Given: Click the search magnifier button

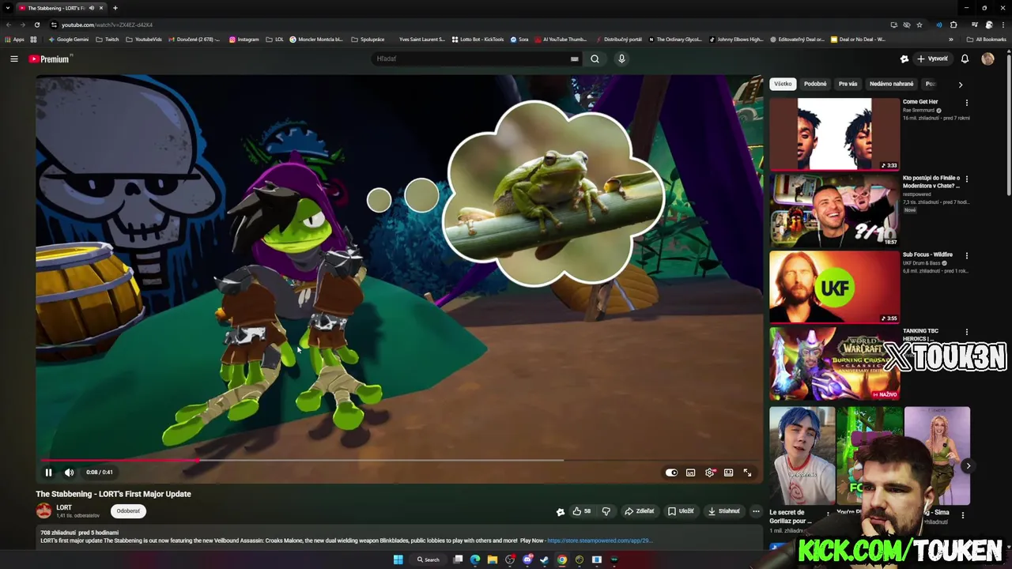Looking at the screenshot, I should tap(595, 58).
